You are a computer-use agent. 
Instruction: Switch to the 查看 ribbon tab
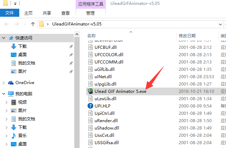66,13
